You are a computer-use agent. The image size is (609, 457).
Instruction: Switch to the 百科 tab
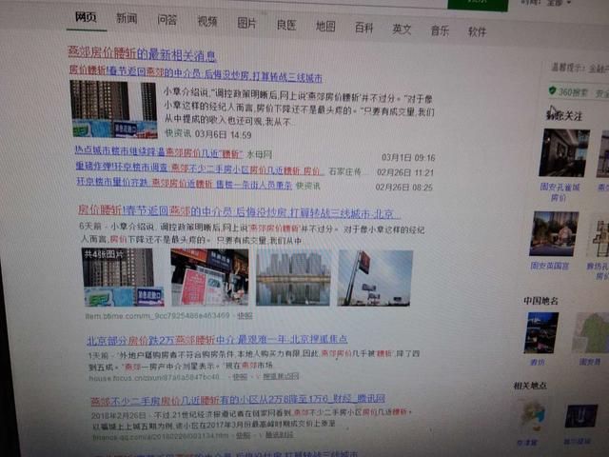[x=363, y=28]
